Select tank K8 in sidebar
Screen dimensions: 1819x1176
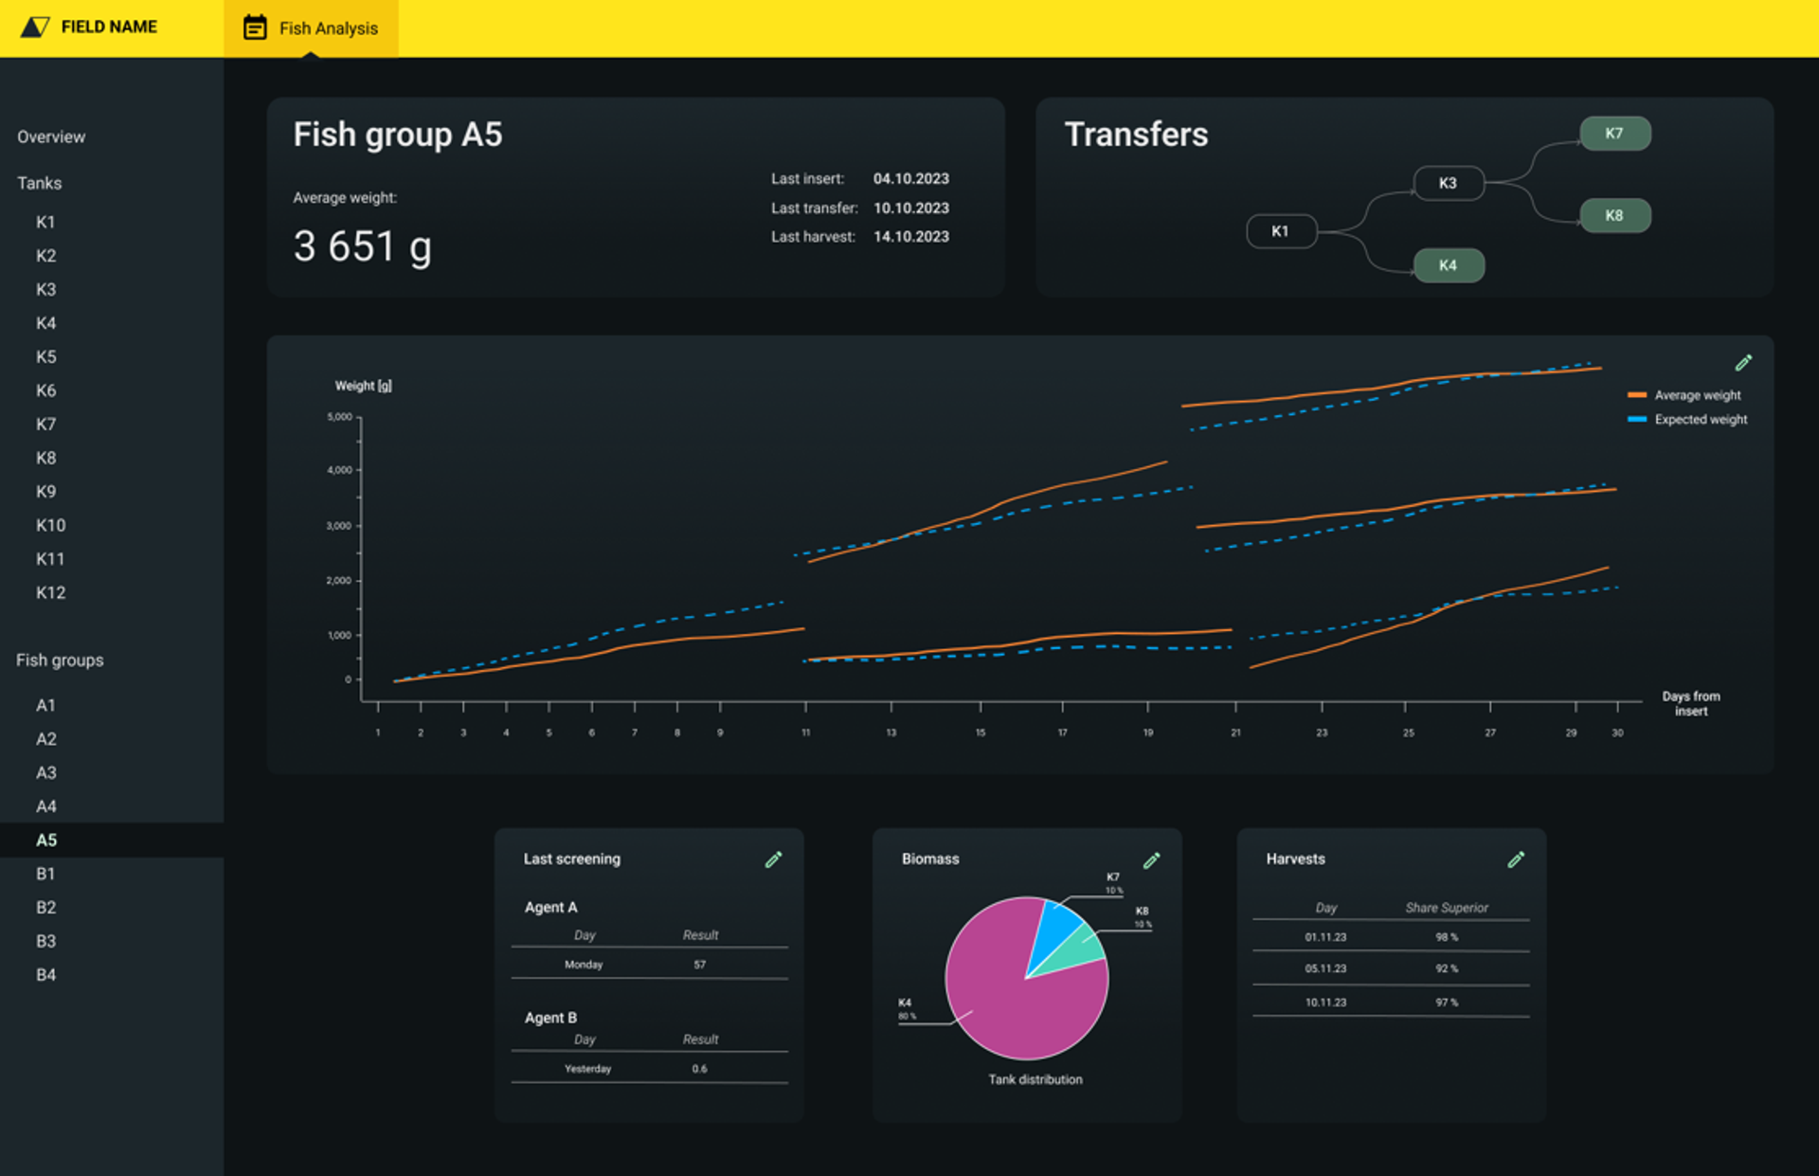pos(45,458)
